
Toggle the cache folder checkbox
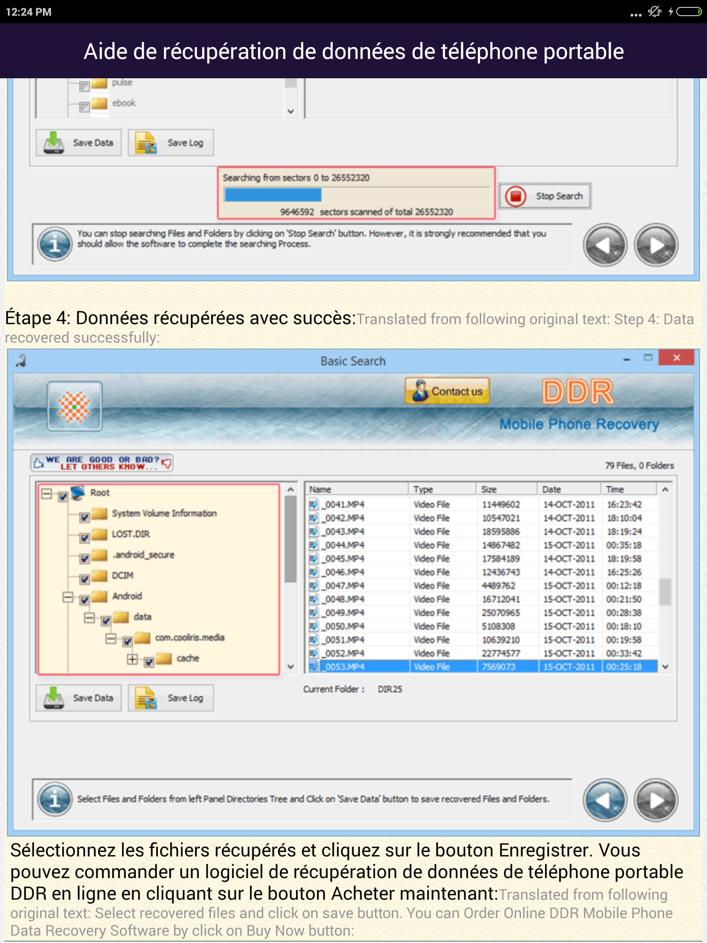click(149, 662)
